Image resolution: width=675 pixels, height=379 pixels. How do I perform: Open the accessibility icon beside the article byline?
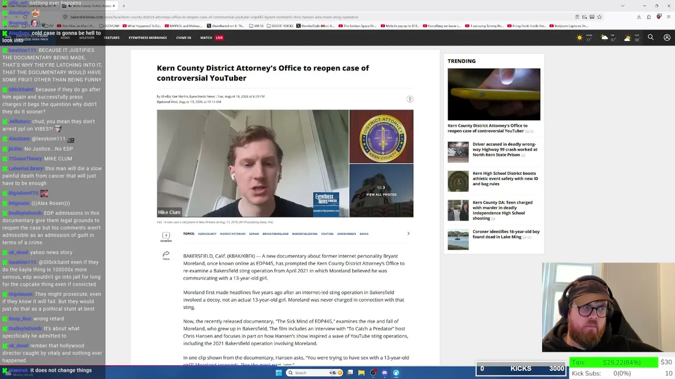click(410, 99)
